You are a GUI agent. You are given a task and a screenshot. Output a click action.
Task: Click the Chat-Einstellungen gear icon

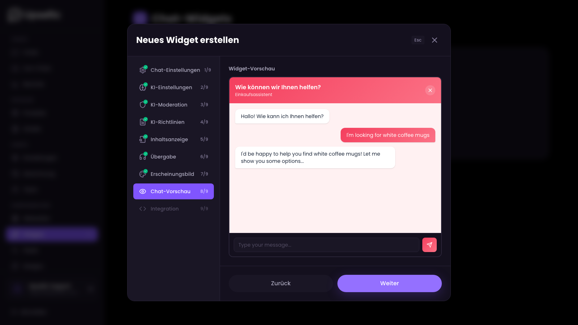click(x=143, y=70)
